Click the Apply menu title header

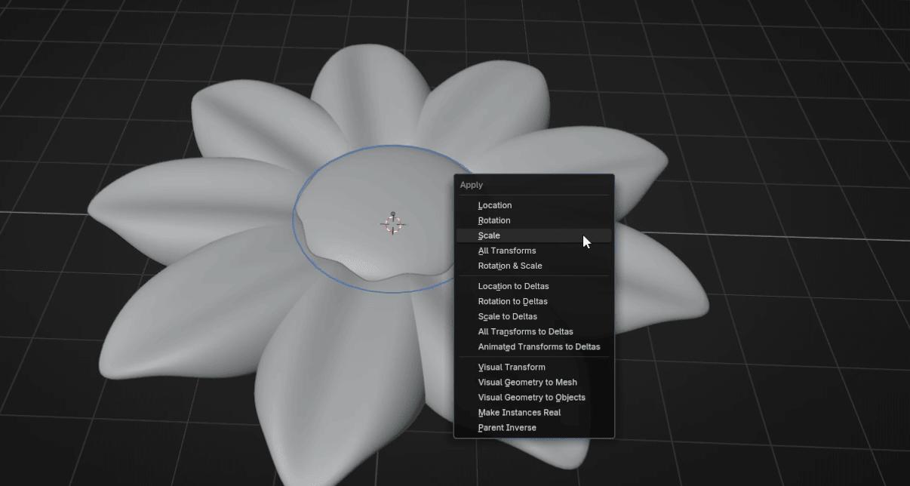(x=472, y=185)
